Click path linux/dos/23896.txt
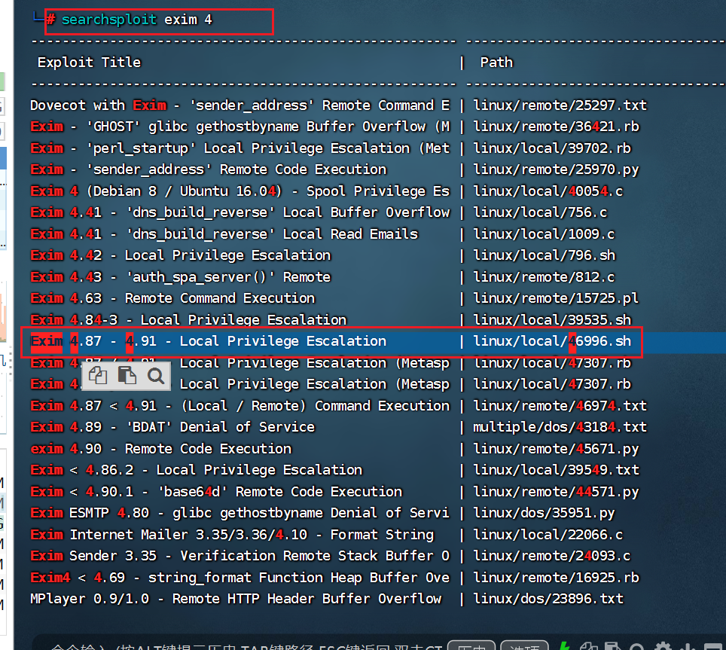 pos(548,599)
